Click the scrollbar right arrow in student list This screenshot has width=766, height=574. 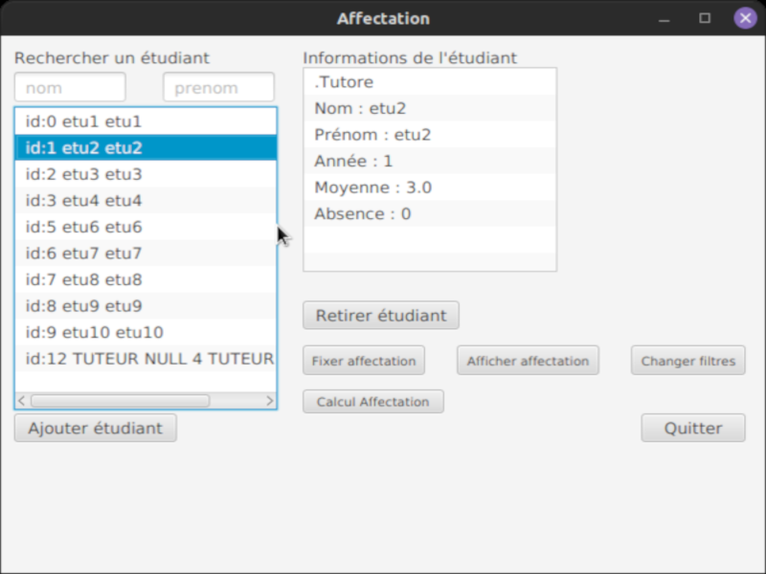[270, 401]
